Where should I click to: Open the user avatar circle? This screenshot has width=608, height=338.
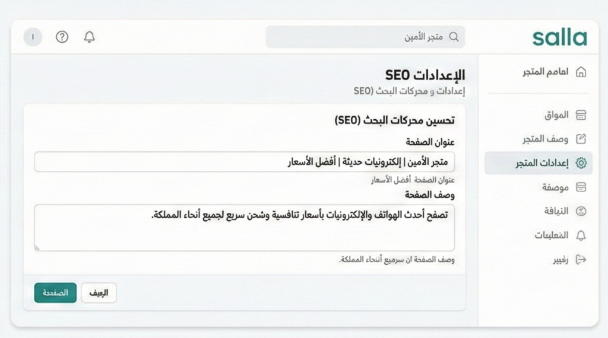33,37
